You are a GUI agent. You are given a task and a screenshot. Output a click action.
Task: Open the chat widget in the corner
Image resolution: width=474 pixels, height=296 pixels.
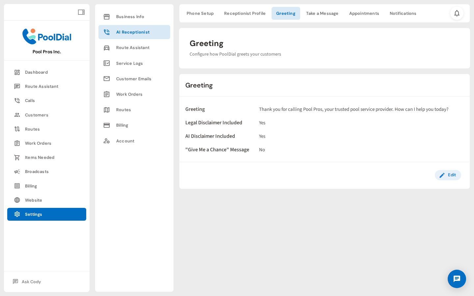pos(457,279)
